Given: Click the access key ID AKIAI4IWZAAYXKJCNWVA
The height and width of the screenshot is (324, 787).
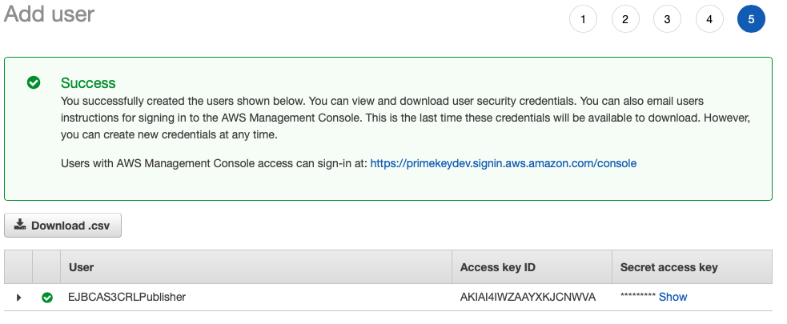Looking at the screenshot, I should (x=528, y=297).
